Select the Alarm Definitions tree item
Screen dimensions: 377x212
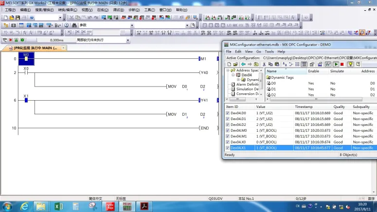point(248,85)
